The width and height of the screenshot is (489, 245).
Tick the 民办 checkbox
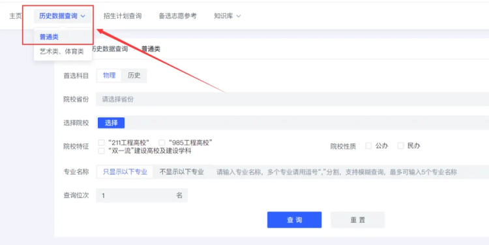[401, 145]
